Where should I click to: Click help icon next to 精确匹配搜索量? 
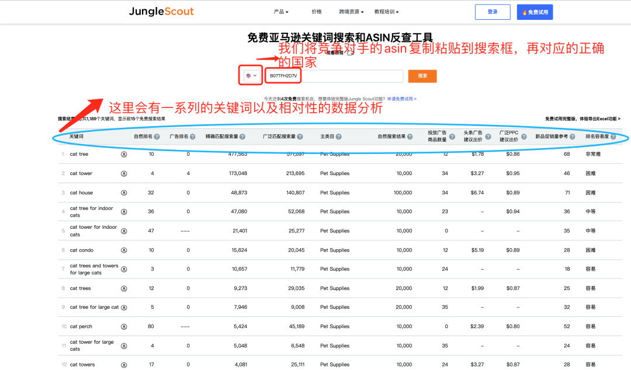point(242,137)
